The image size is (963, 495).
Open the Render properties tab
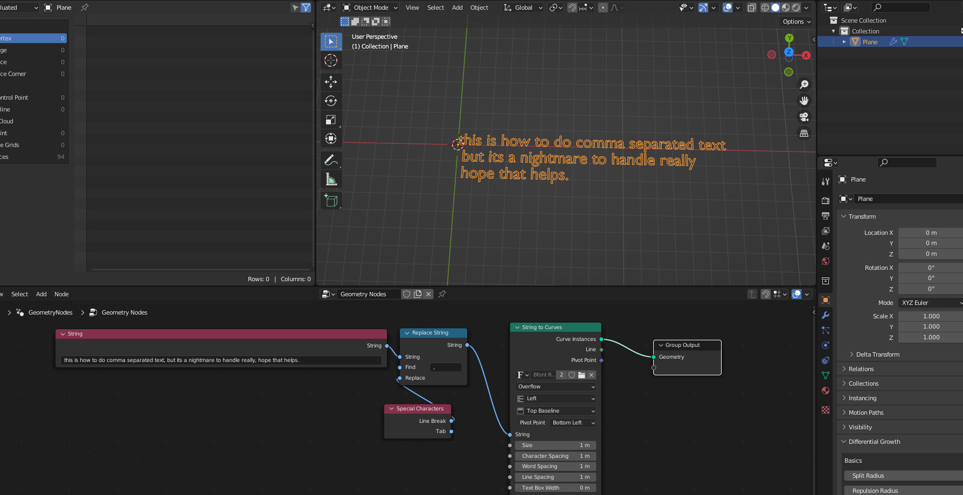(x=826, y=201)
